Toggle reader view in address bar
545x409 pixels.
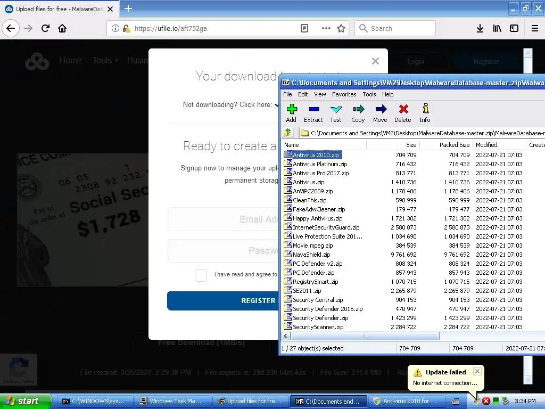(304, 29)
